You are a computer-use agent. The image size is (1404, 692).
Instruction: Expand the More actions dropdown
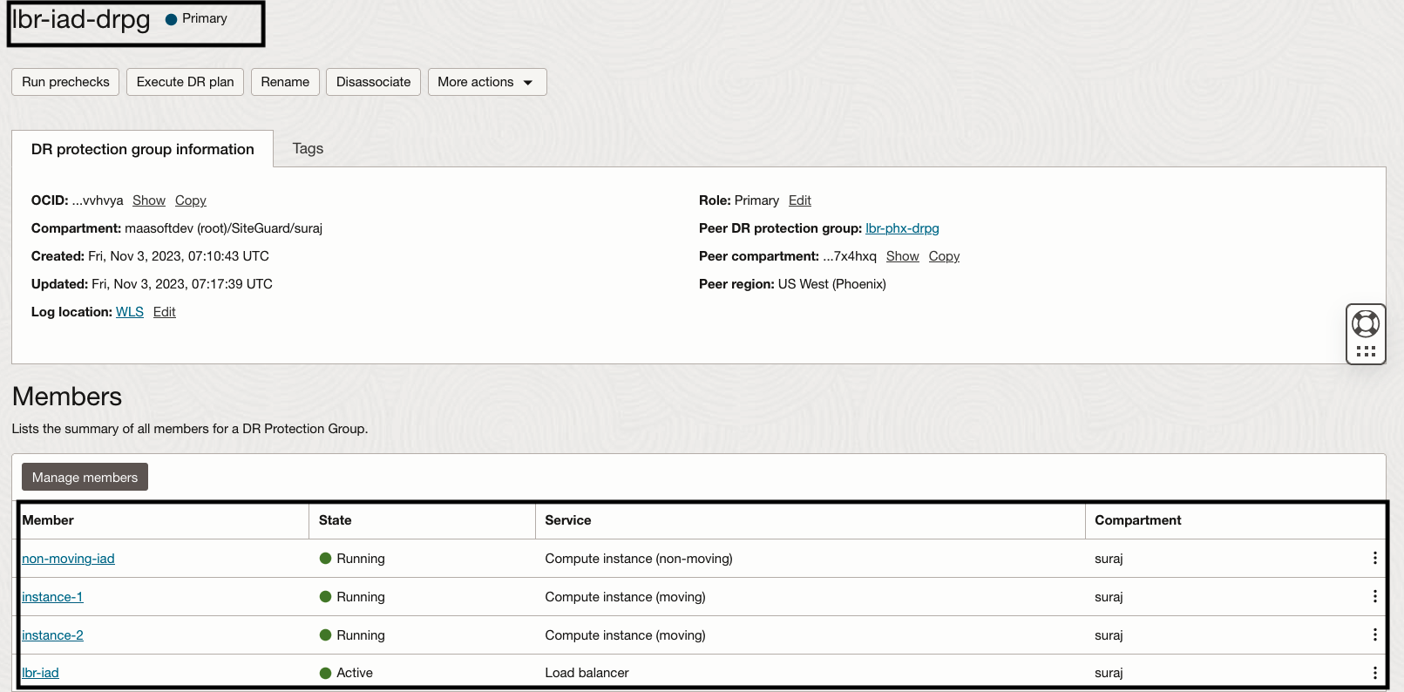(x=486, y=82)
